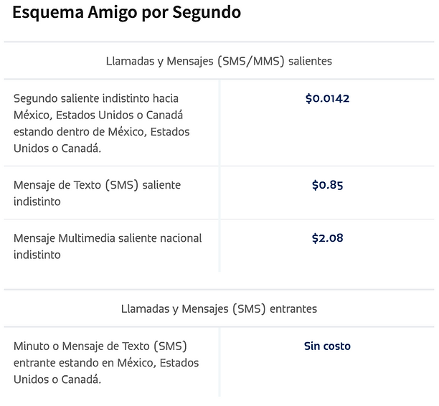Click the word Segundo in the title

207,13
